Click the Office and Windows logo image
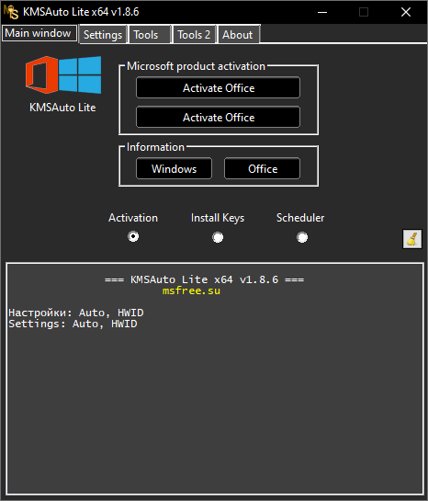Screen dimensions: 428x501 [x=63, y=74]
